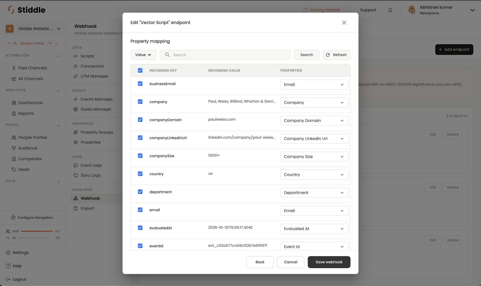This screenshot has width=481, height=286.
Task: Open Reports in sidebar
Action: click(x=26, y=113)
